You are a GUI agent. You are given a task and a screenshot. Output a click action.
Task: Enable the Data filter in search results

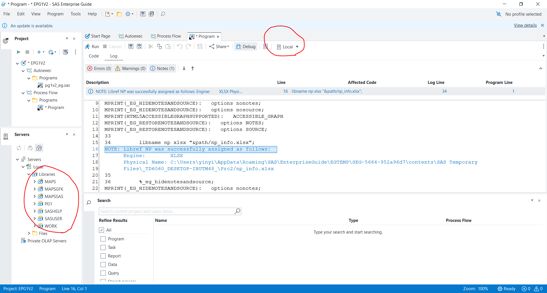click(103, 264)
